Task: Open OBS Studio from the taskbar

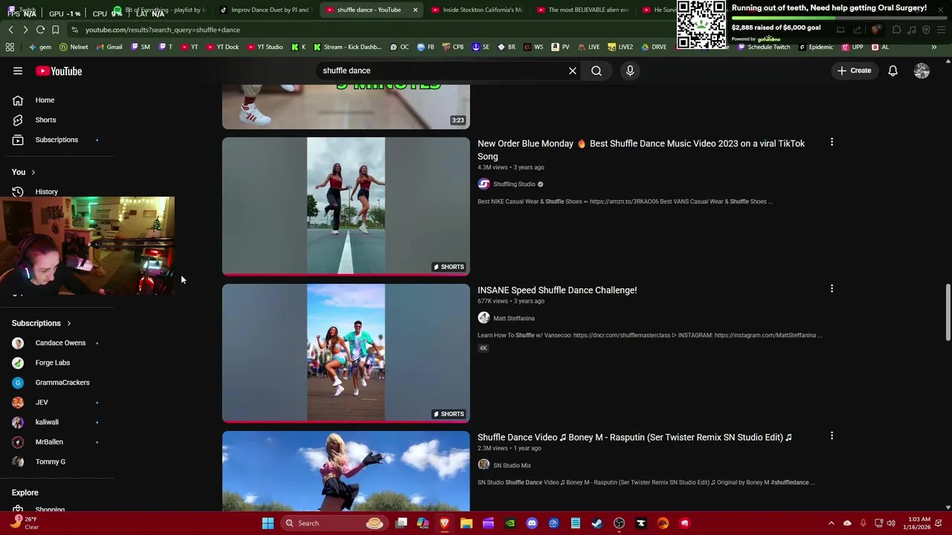Action: tap(619, 523)
